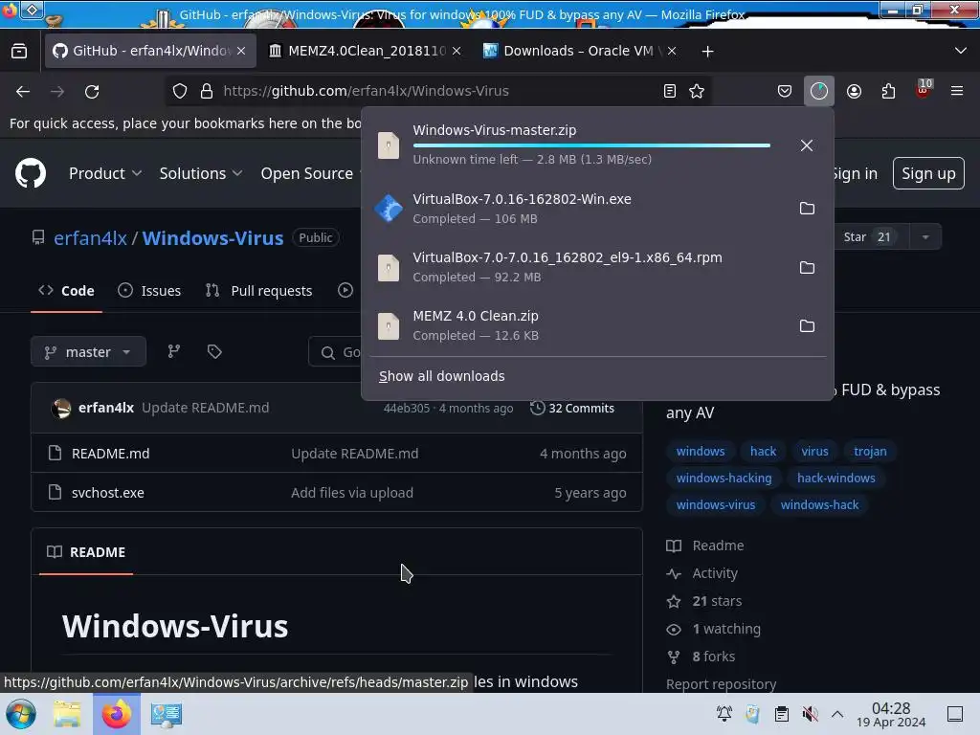The image size is (980, 735).
Task: Open the Windows-Virus repository link
Action: 212,238
